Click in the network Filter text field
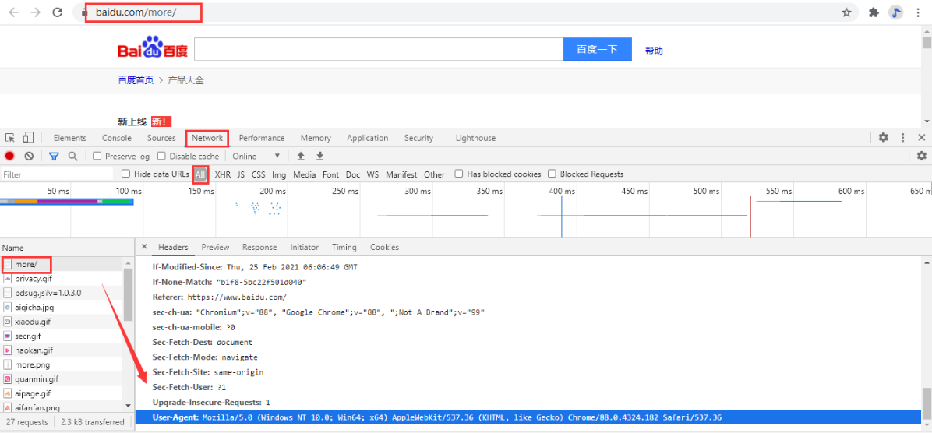Image resolution: width=932 pixels, height=433 pixels. tap(55, 174)
